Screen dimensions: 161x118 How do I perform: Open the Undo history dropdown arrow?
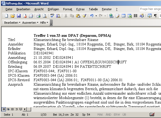click(x=96, y=16)
